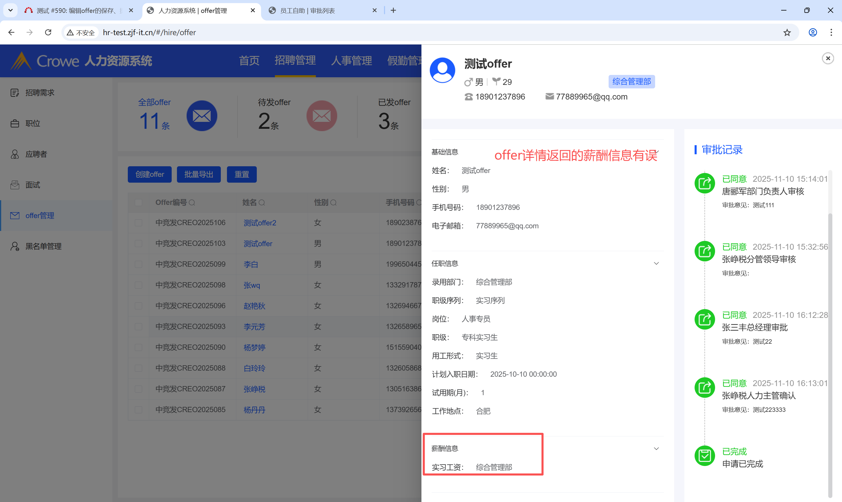Tick the select-all checkbox in table header
The height and width of the screenshot is (502, 842).
(x=138, y=203)
